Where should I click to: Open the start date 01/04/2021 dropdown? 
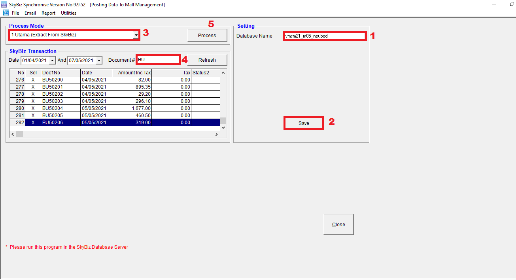52,61
